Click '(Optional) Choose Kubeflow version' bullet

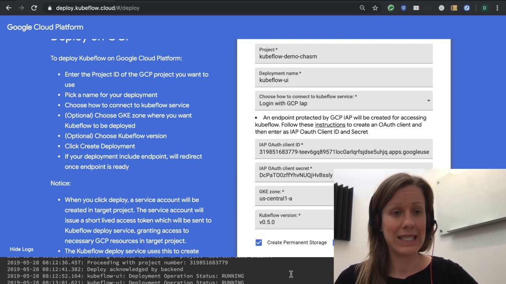pos(115,136)
